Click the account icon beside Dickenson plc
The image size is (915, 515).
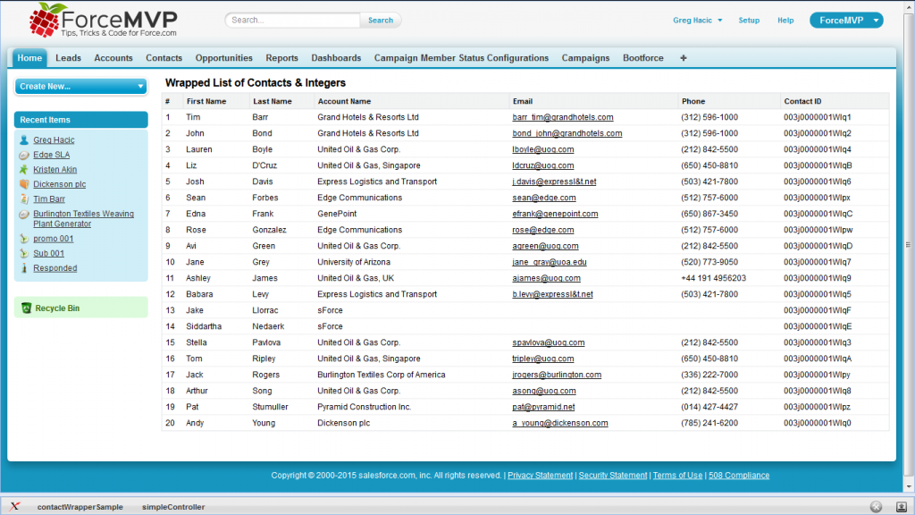point(24,184)
